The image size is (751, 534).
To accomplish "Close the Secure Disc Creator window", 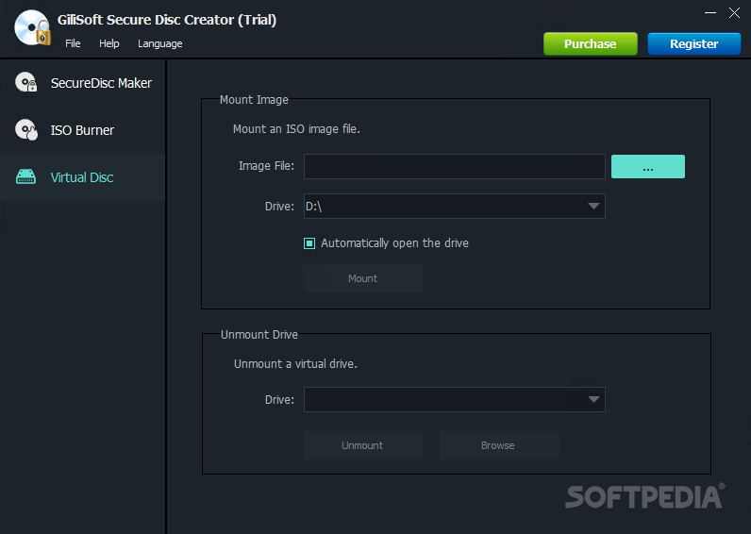I will (x=734, y=13).
